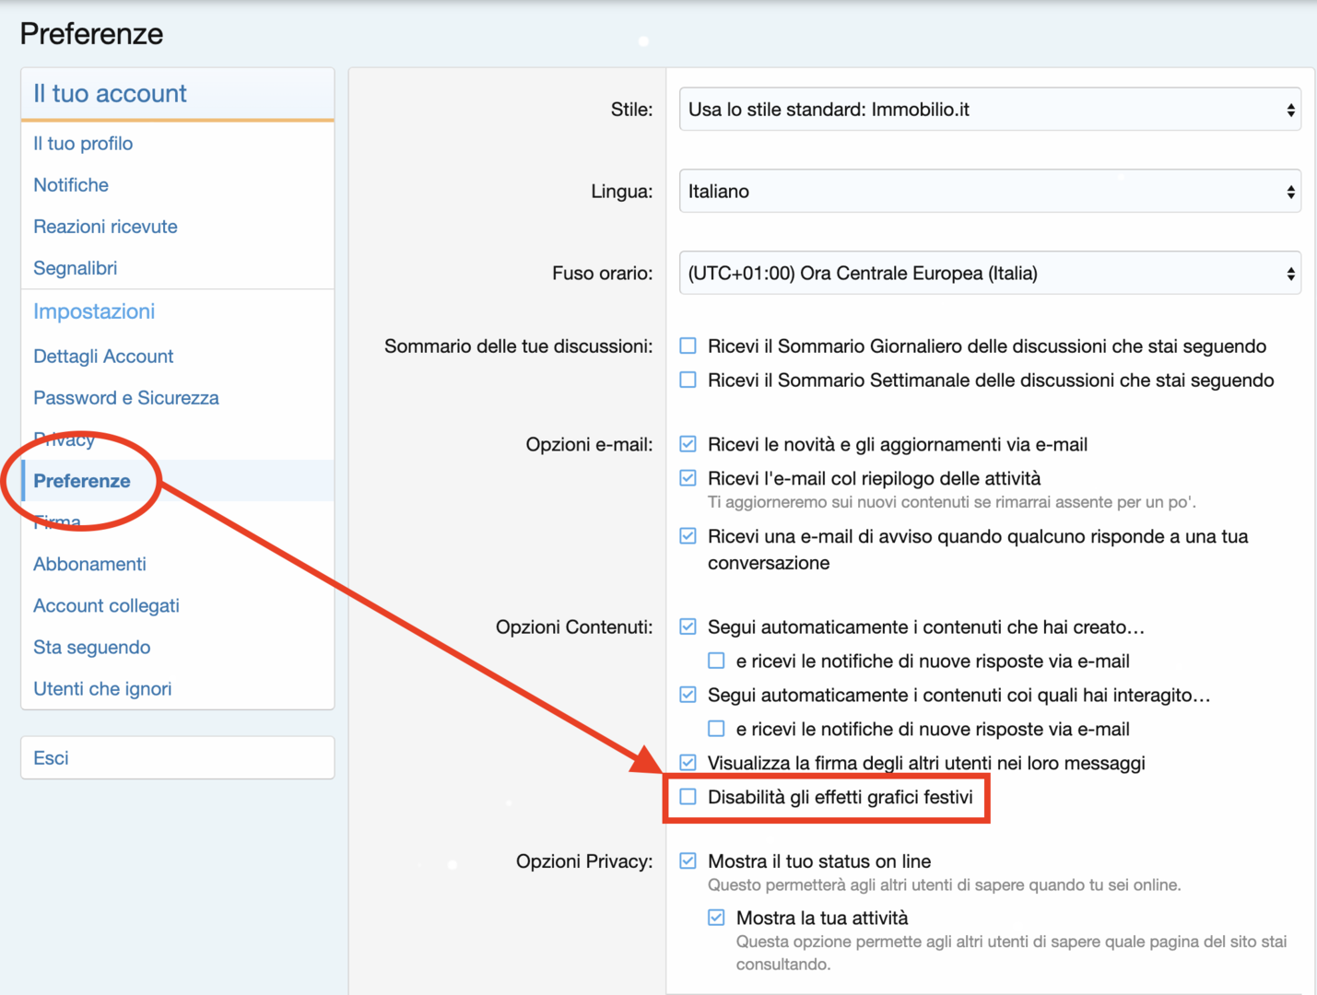Toggle the Mostra la tua attività checkbox
Image resolution: width=1317 pixels, height=995 pixels.
[x=716, y=918]
